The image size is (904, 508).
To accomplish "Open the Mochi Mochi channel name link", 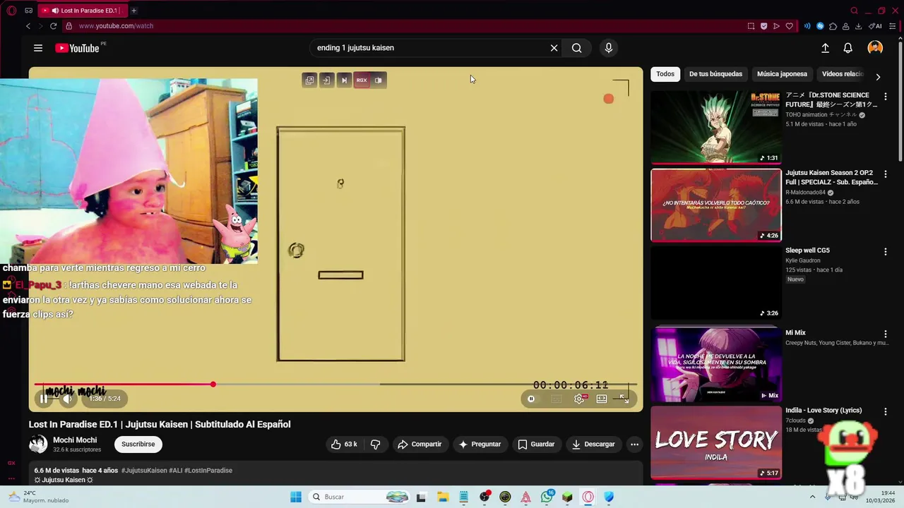I will click(75, 440).
